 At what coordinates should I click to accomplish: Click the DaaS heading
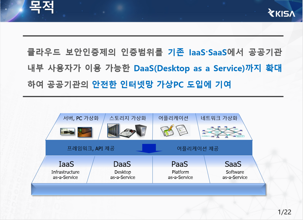122,164
